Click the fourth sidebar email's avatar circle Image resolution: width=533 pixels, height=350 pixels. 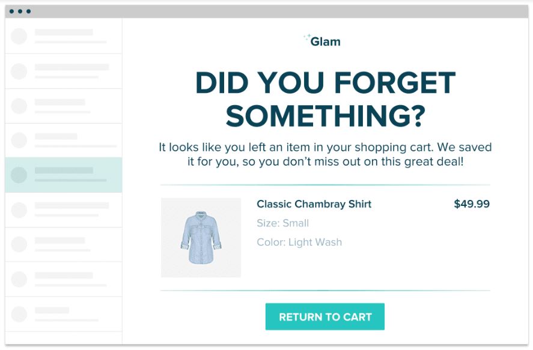[x=19, y=140]
